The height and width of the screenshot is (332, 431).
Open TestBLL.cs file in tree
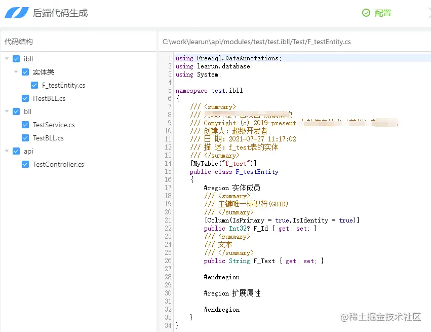click(x=48, y=138)
